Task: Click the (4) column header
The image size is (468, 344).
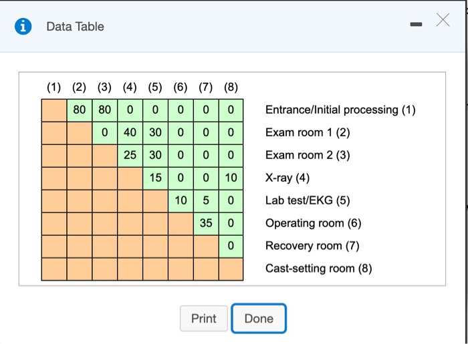Action: coord(130,88)
